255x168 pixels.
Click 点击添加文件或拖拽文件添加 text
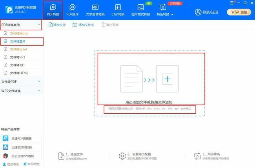tap(149, 102)
